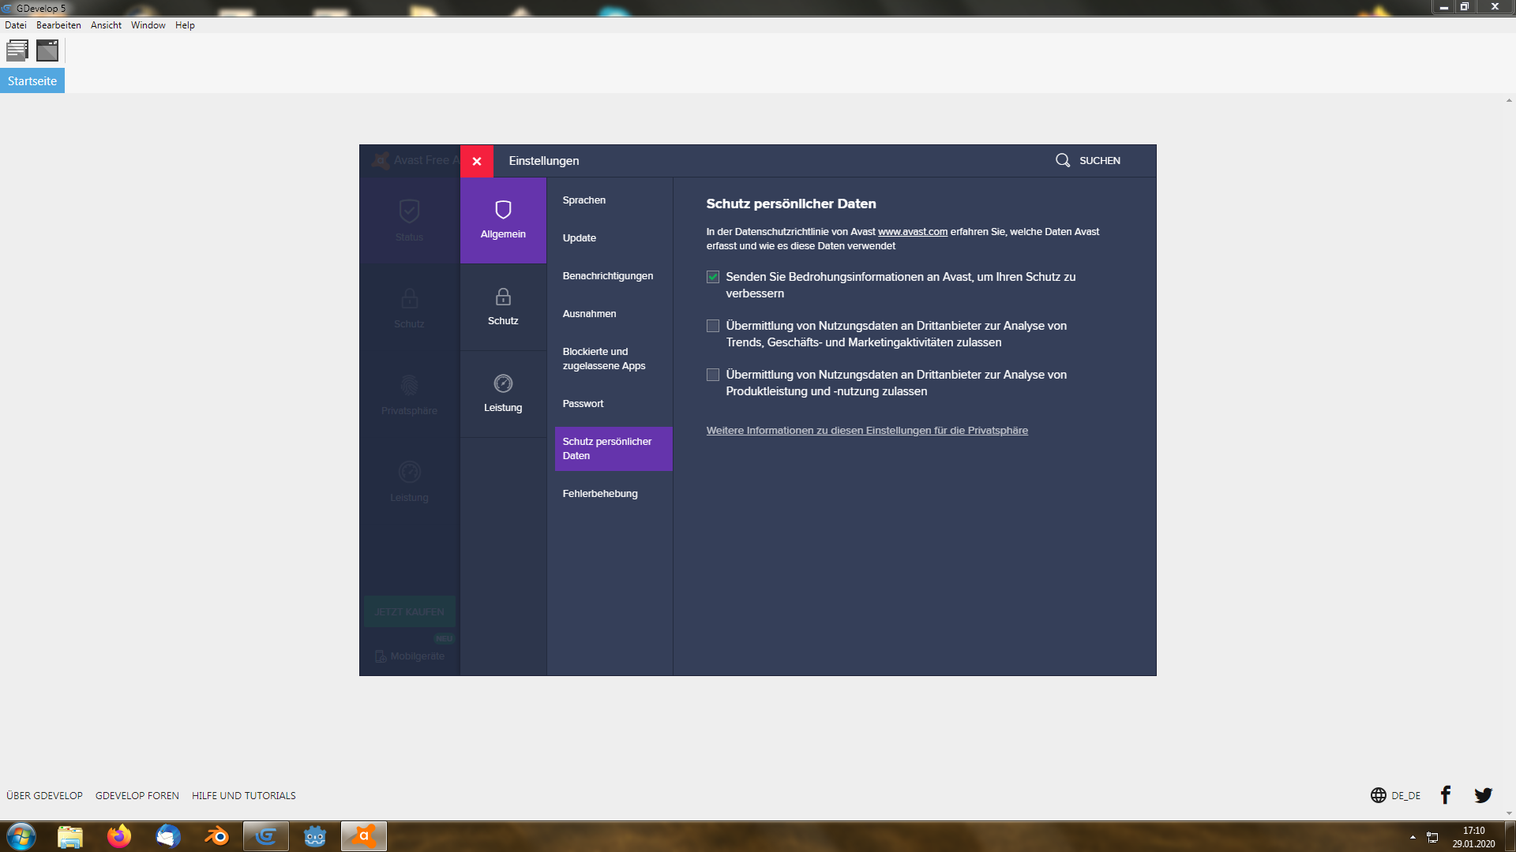Open the Allgemein shield icon tab

click(503, 220)
